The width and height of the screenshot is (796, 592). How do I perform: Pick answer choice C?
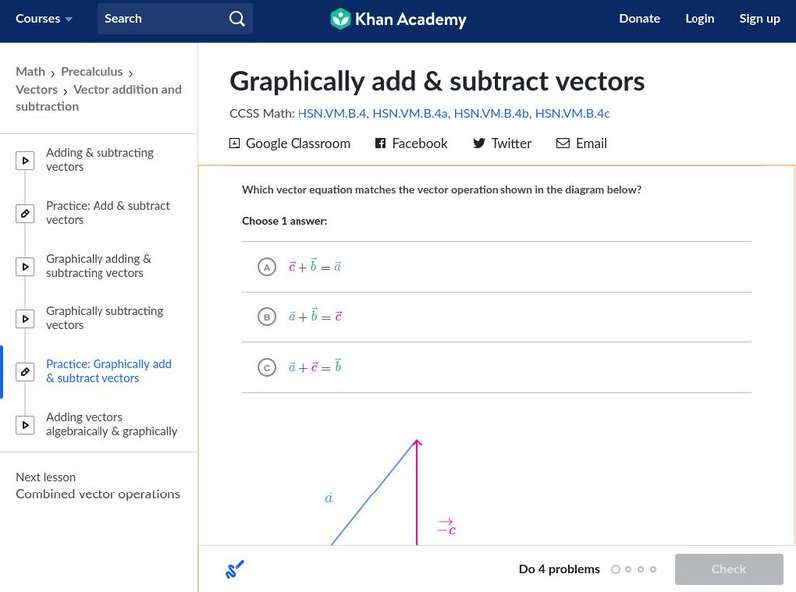(x=267, y=366)
